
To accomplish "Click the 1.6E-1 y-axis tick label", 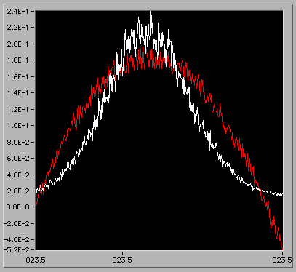I will (17, 76).
